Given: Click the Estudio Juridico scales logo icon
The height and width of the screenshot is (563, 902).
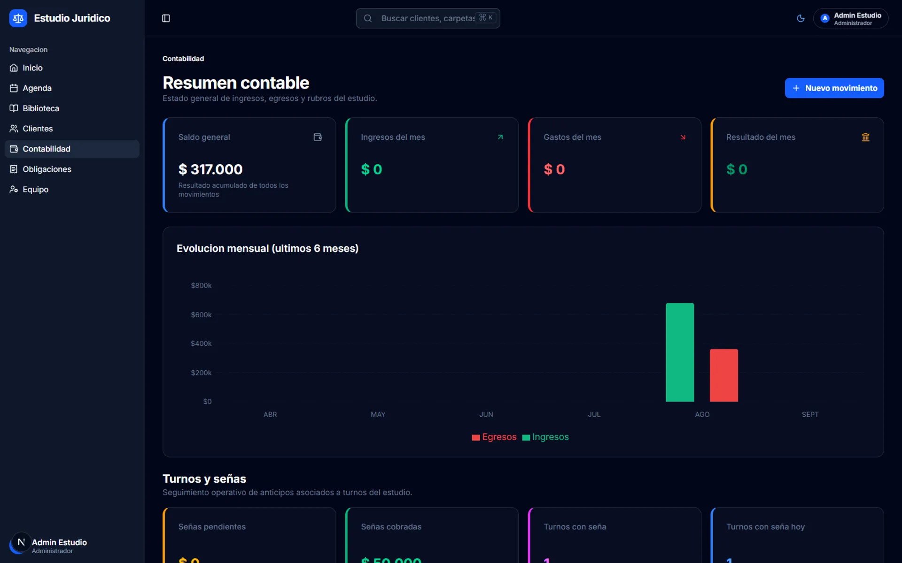Looking at the screenshot, I should pos(18,18).
